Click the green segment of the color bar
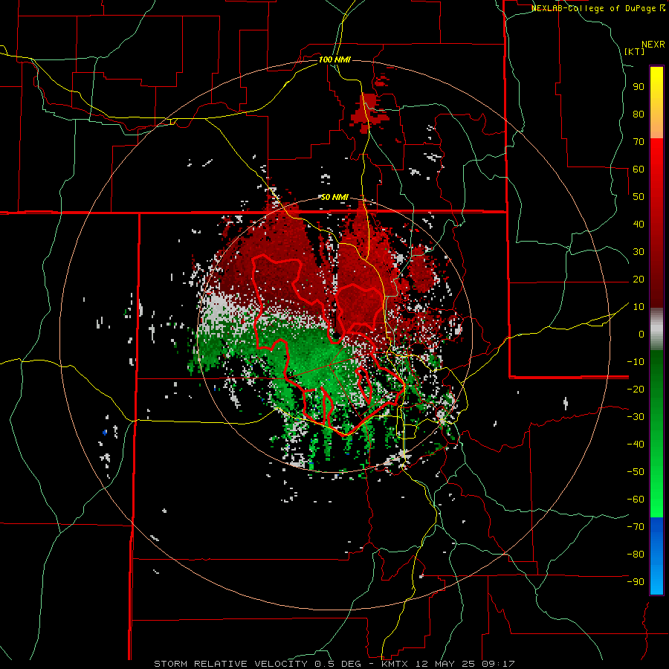This screenshot has width=669, height=669. [x=656, y=433]
